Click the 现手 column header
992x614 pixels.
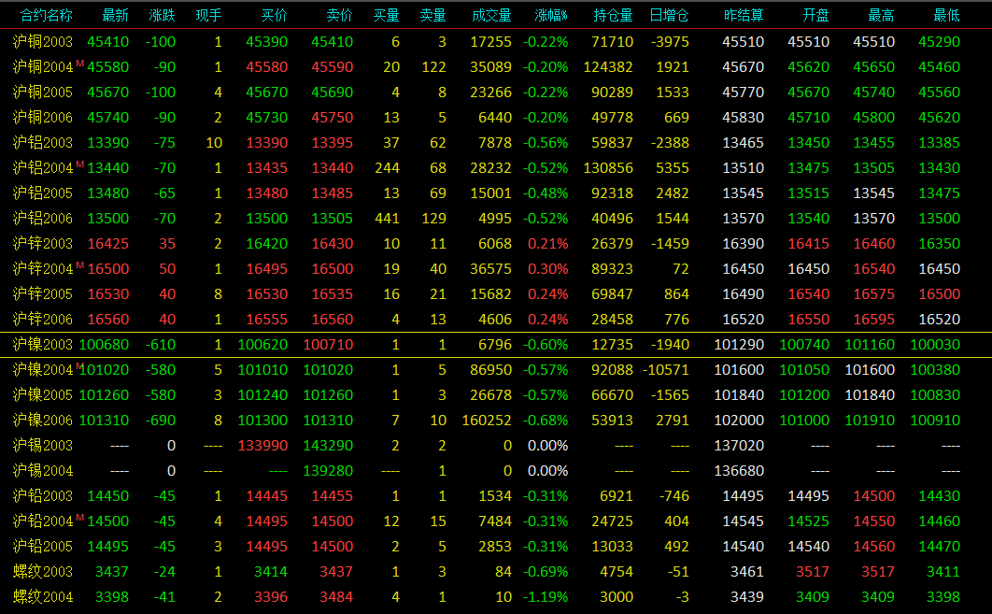tap(208, 15)
